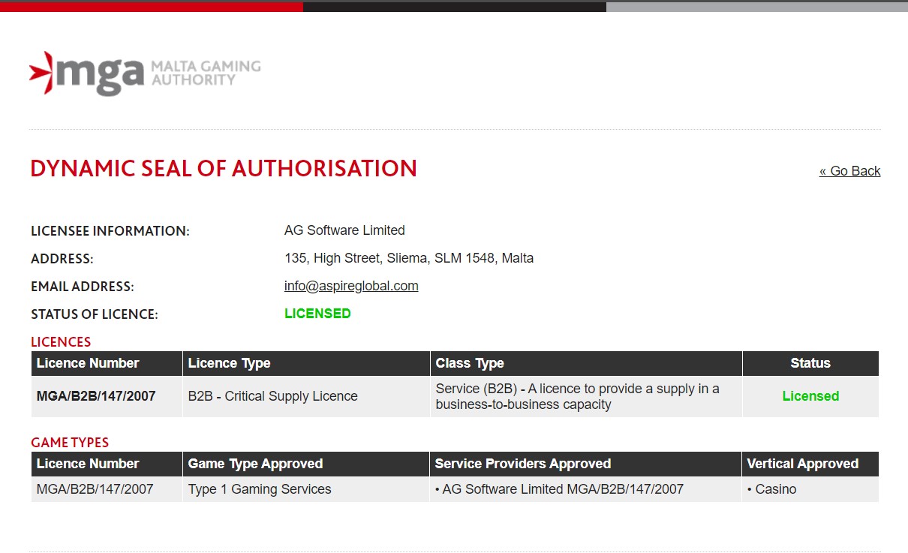Click the LICENSEE INFORMATION label
The height and width of the screenshot is (553, 908).
tap(110, 231)
